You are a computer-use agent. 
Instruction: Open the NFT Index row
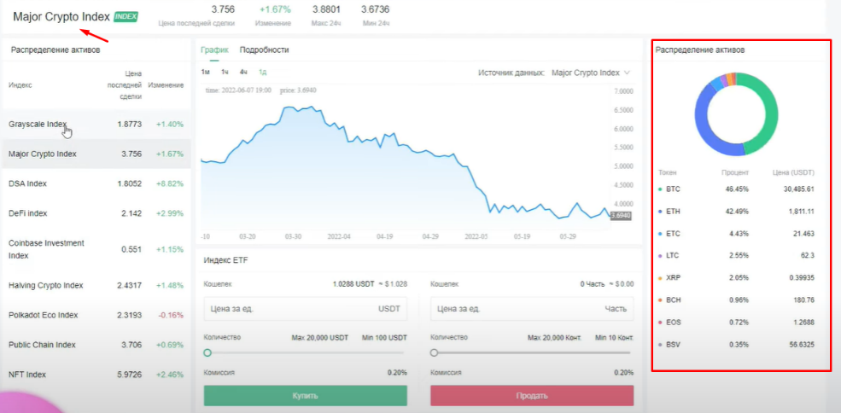point(96,375)
